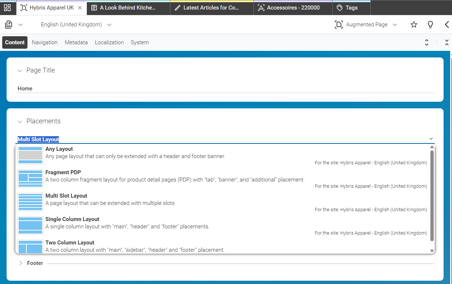Viewport: 452px width, 284px height.
Task: Switch to the Localization tab
Action: 109,42
